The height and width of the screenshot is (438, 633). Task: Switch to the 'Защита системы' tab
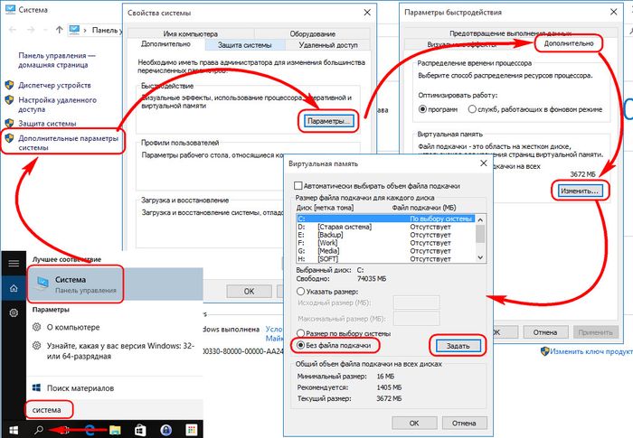(241, 45)
